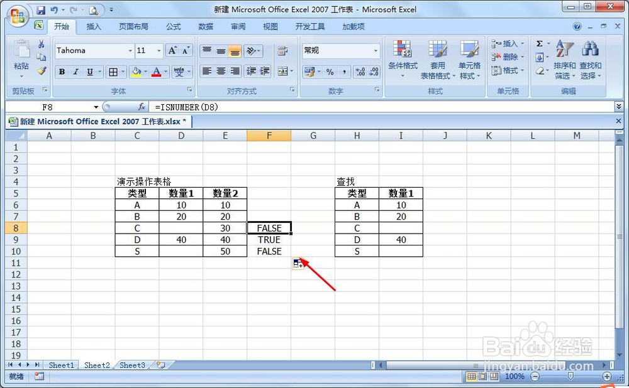Select the Merge and Center icon

282,71
